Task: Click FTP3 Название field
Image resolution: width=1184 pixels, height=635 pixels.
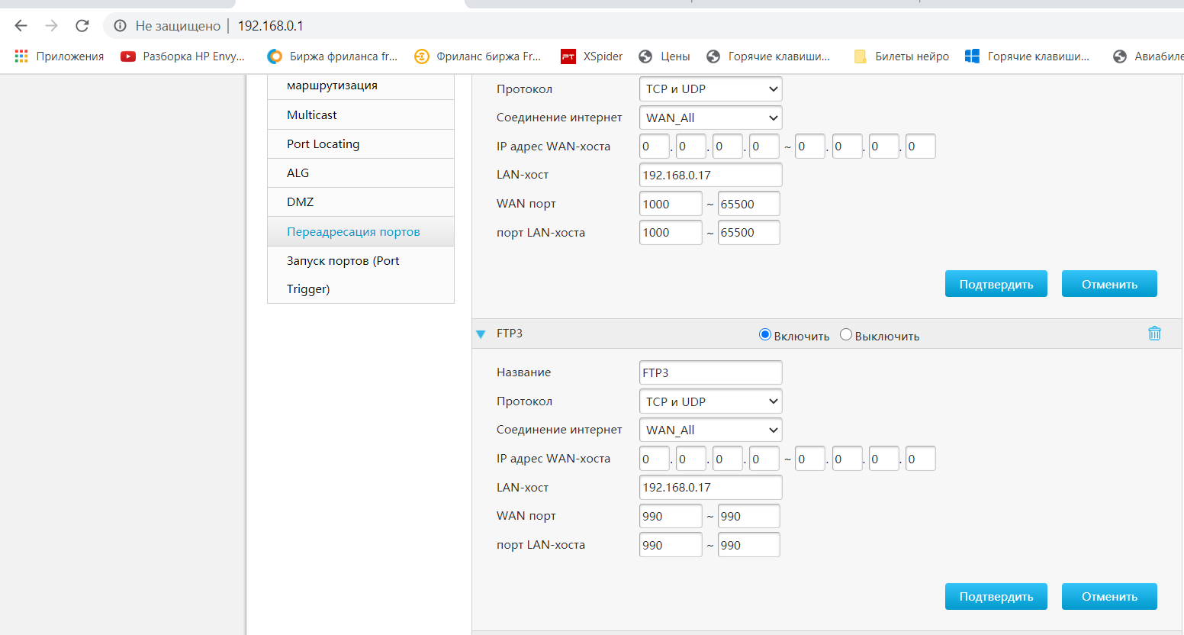Action: [x=711, y=372]
